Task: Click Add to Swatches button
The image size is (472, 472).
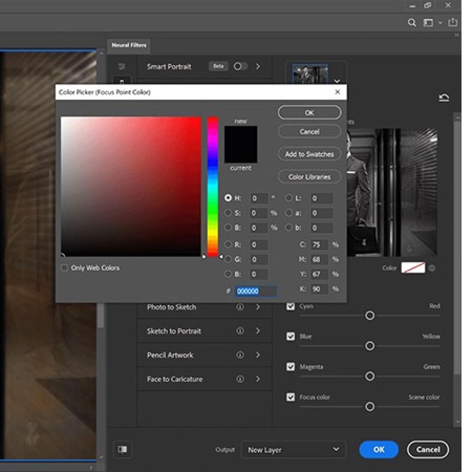Action: click(309, 154)
